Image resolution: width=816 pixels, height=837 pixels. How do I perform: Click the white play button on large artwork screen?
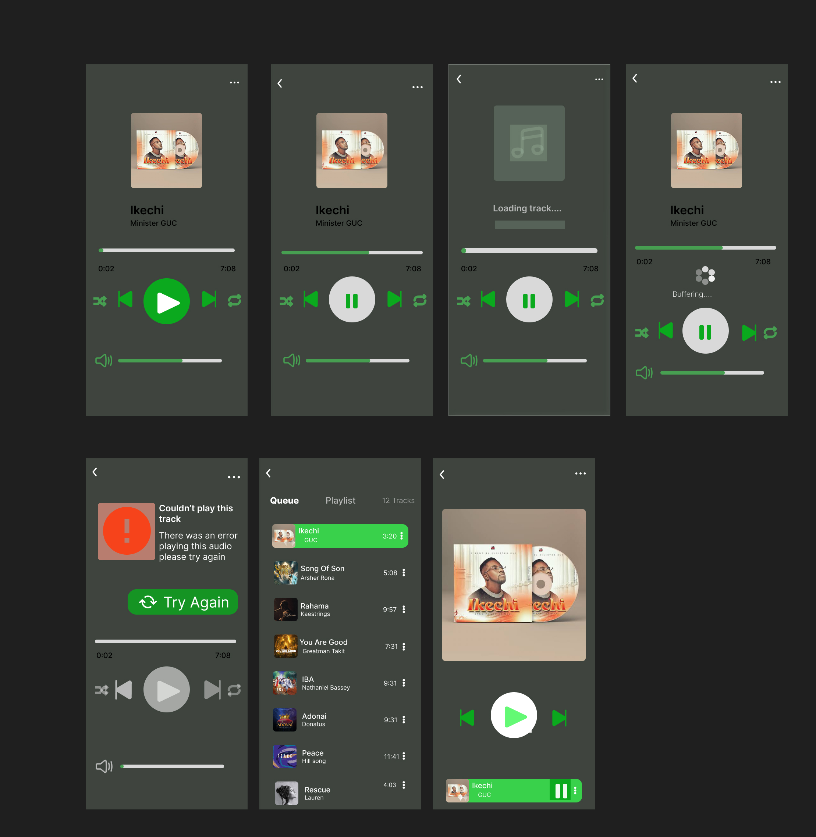[x=514, y=715]
